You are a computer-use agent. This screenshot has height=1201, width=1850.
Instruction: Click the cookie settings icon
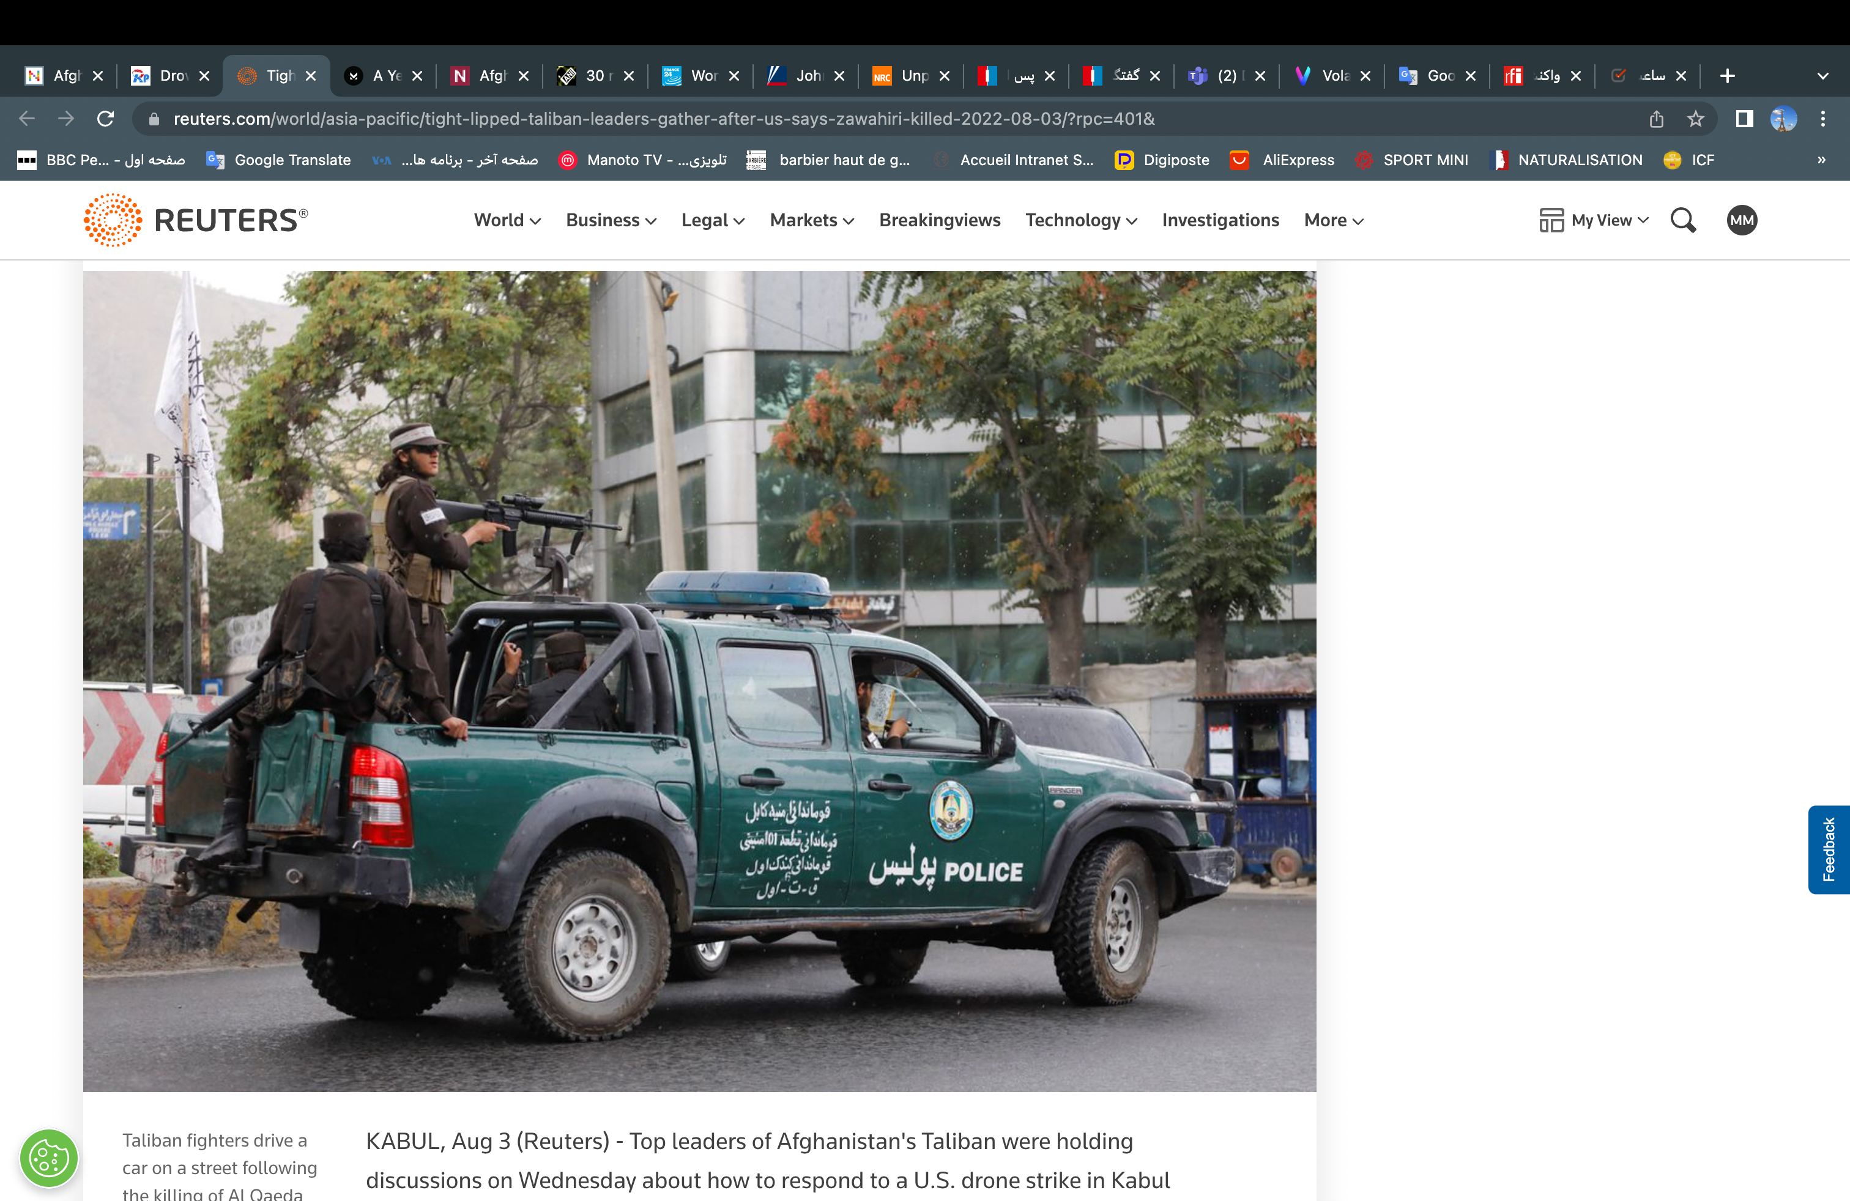pyautogui.click(x=49, y=1158)
